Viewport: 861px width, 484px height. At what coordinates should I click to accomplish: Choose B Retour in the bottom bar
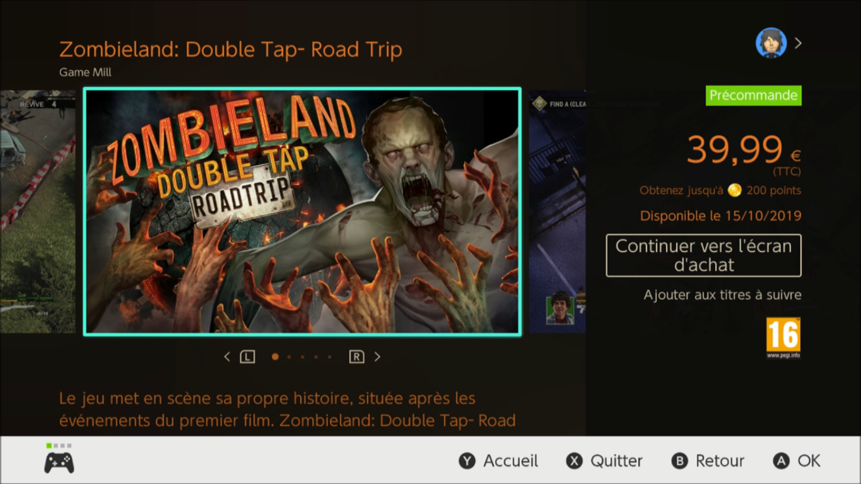708,461
